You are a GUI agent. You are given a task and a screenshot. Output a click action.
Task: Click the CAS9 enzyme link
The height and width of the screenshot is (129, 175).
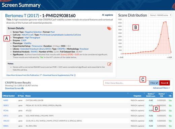coord(24,40)
